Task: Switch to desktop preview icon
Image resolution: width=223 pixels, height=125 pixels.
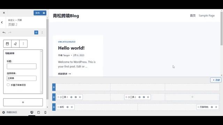Action: coord(32,112)
